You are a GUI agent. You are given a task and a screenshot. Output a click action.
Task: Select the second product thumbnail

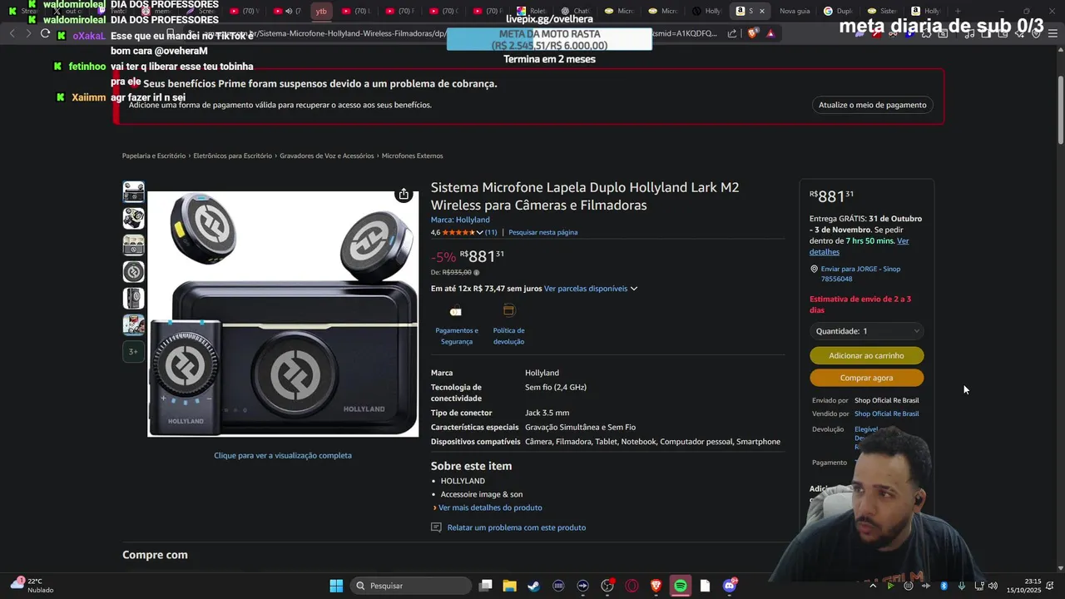pos(133,219)
